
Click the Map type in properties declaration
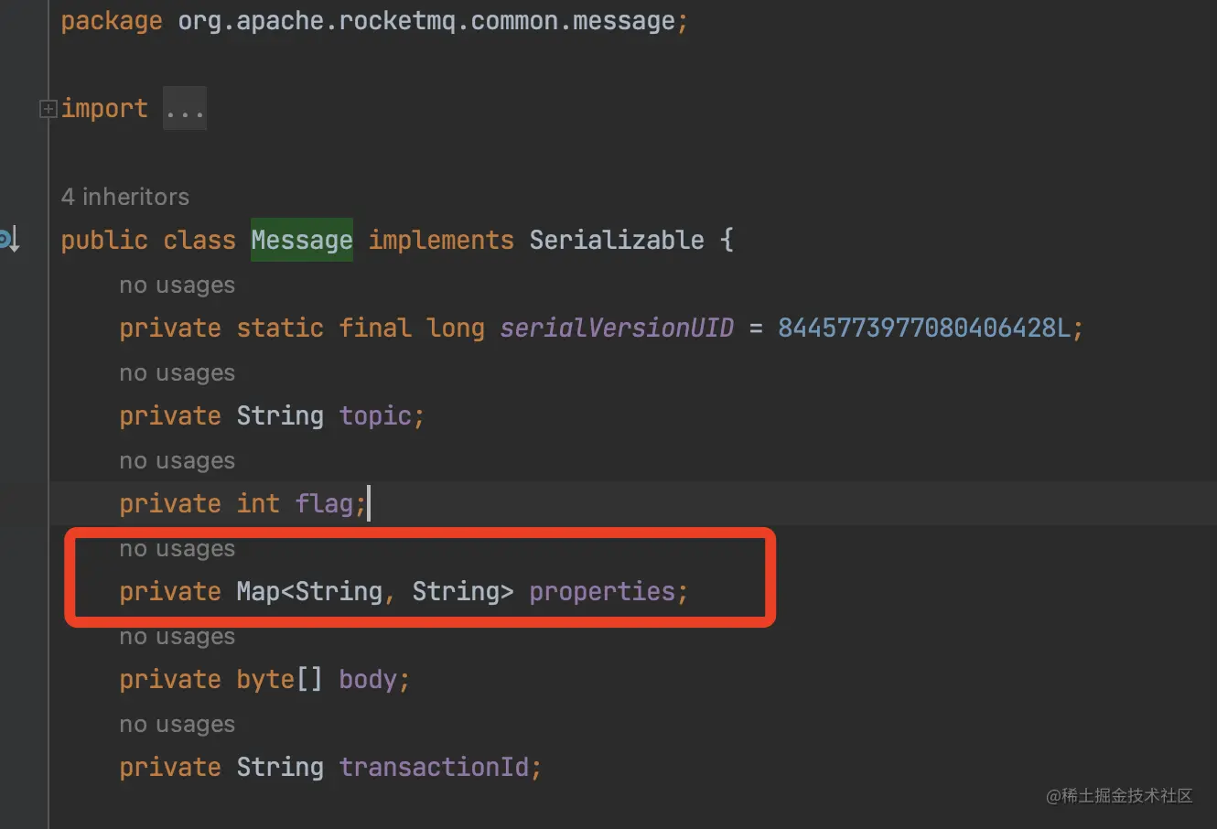[258, 591]
